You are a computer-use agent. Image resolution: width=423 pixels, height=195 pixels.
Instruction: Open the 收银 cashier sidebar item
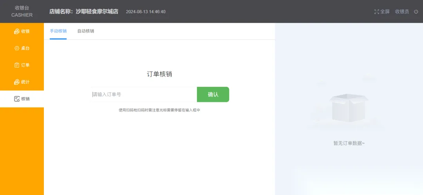point(22,31)
